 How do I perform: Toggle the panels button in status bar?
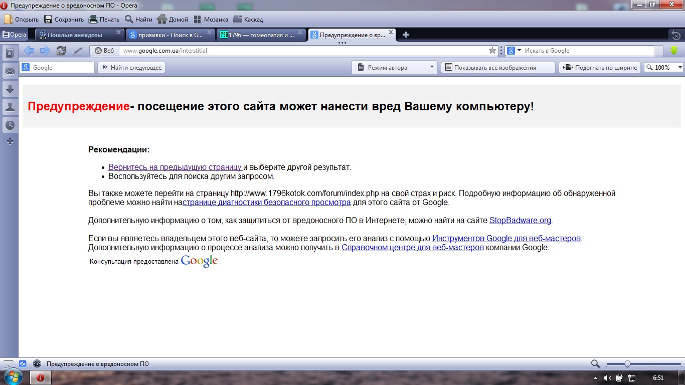point(9,364)
